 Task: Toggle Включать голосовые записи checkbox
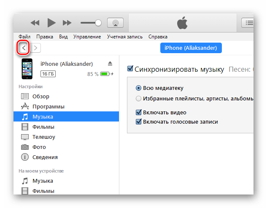point(139,122)
